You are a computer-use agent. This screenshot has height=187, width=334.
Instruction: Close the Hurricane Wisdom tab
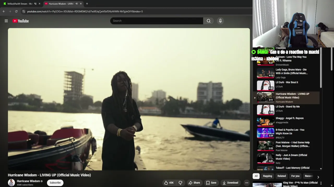[x=81, y=4]
